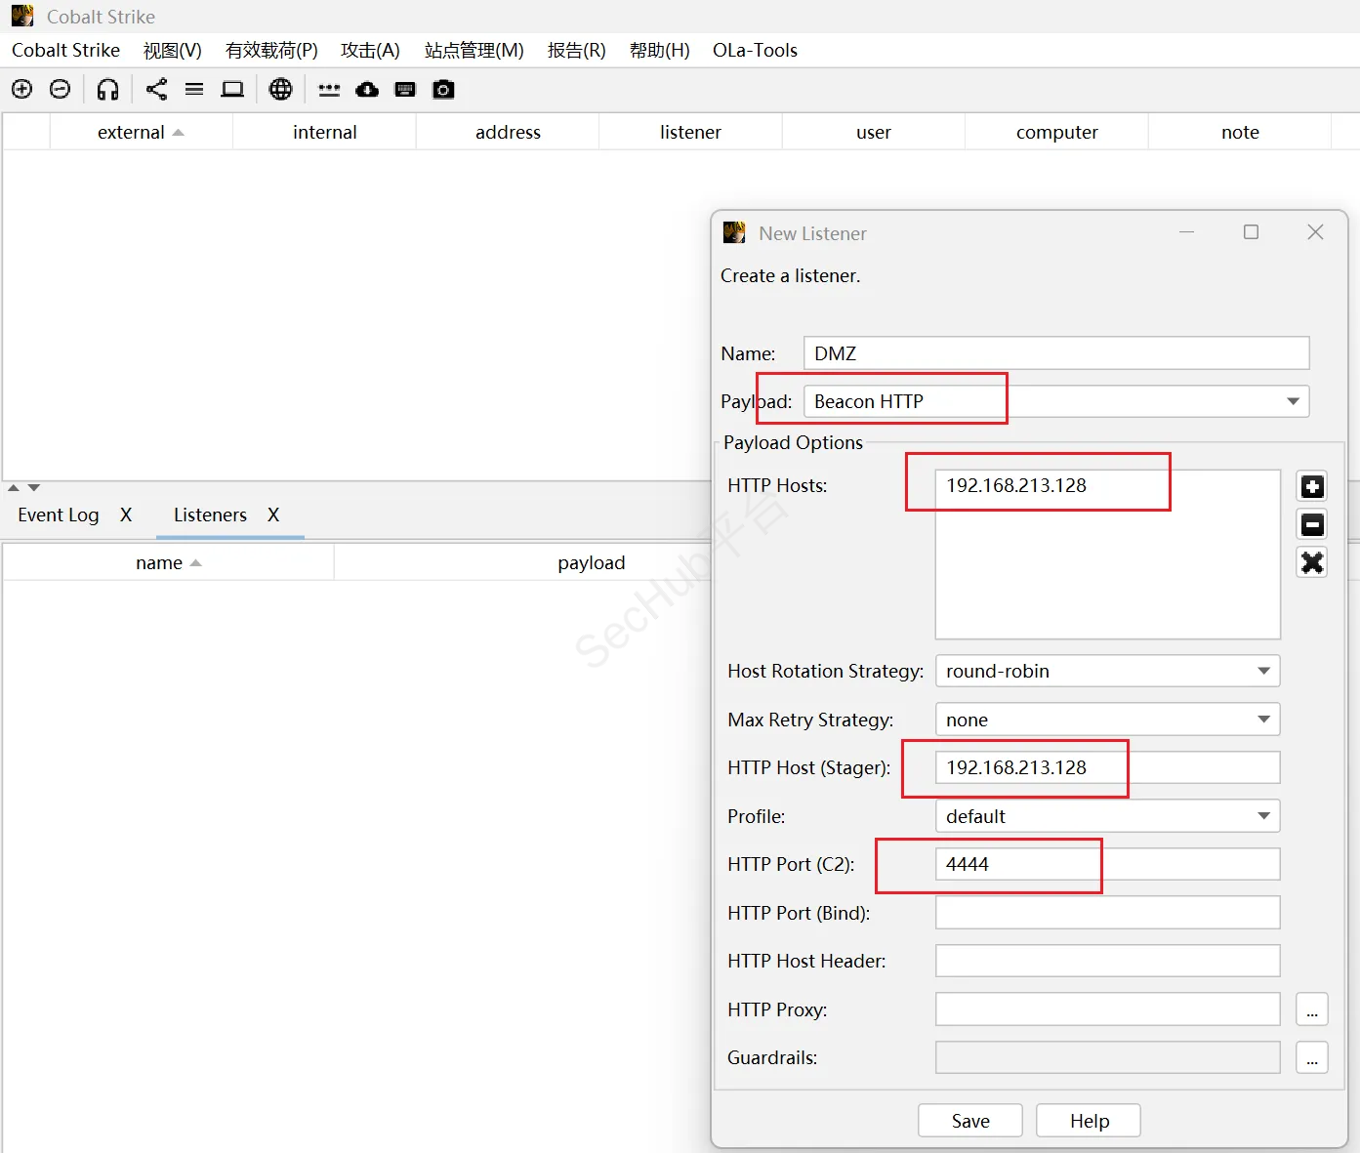Screen dimensions: 1360x1153
Task: Open downloads via cloud icon
Action: [x=367, y=90]
